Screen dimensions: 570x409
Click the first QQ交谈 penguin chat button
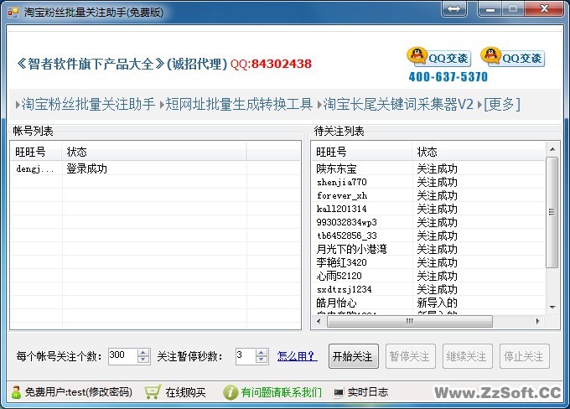point(439,57)
